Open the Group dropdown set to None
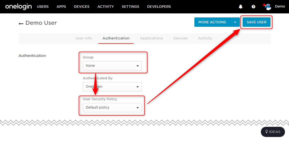Image resolution: width=289 pixels, height=141 pixels. 112,66
